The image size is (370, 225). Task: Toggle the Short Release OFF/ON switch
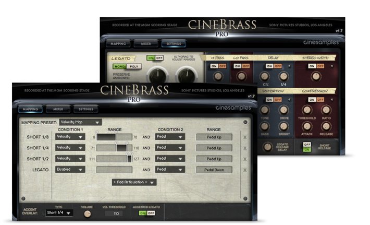point(307,147)
